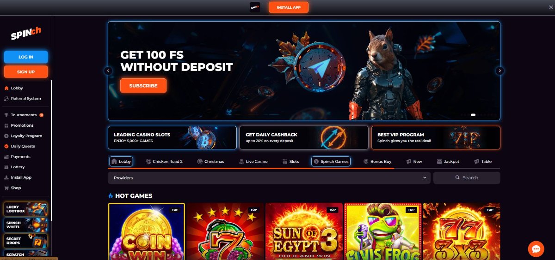
Task: Click the Spinch logo in the sidebar
Action: click(x=26, y=34)
